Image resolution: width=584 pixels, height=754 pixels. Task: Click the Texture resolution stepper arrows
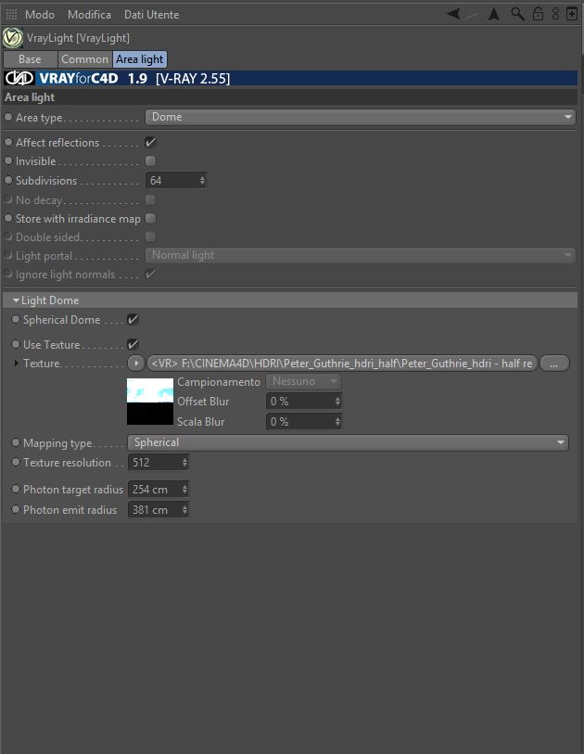pyautogui.click(x=185, y=462)
